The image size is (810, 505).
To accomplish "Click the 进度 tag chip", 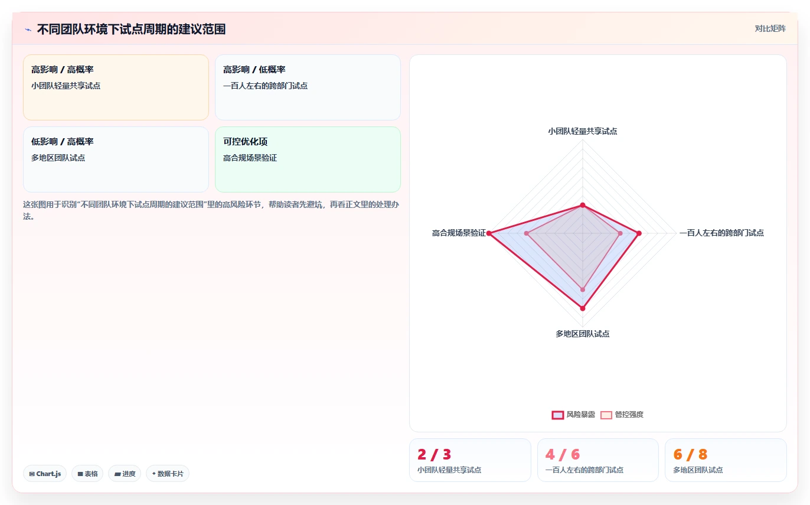I will tap(125, 474).
